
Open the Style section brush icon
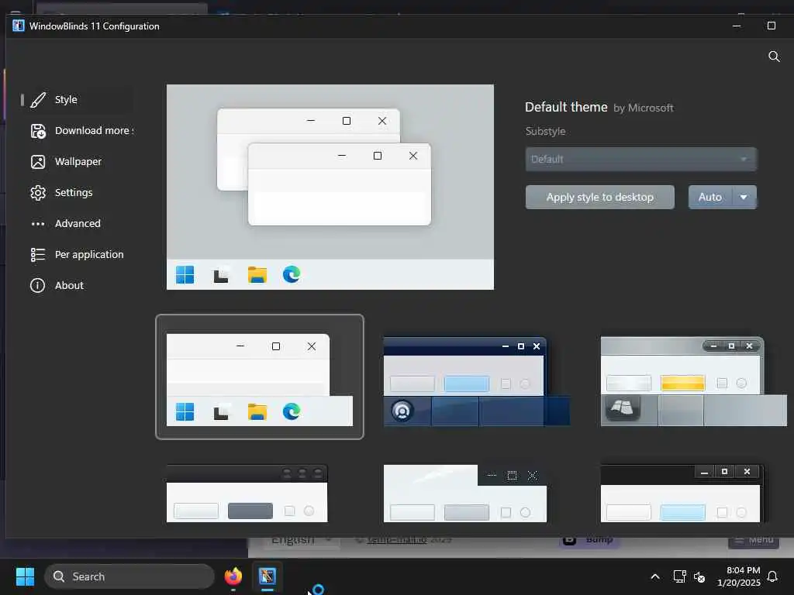point(38,100)
